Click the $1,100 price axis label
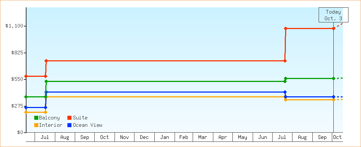Viewport: 361px width, 147px height. pyautogui.click(x=14, y=26)
